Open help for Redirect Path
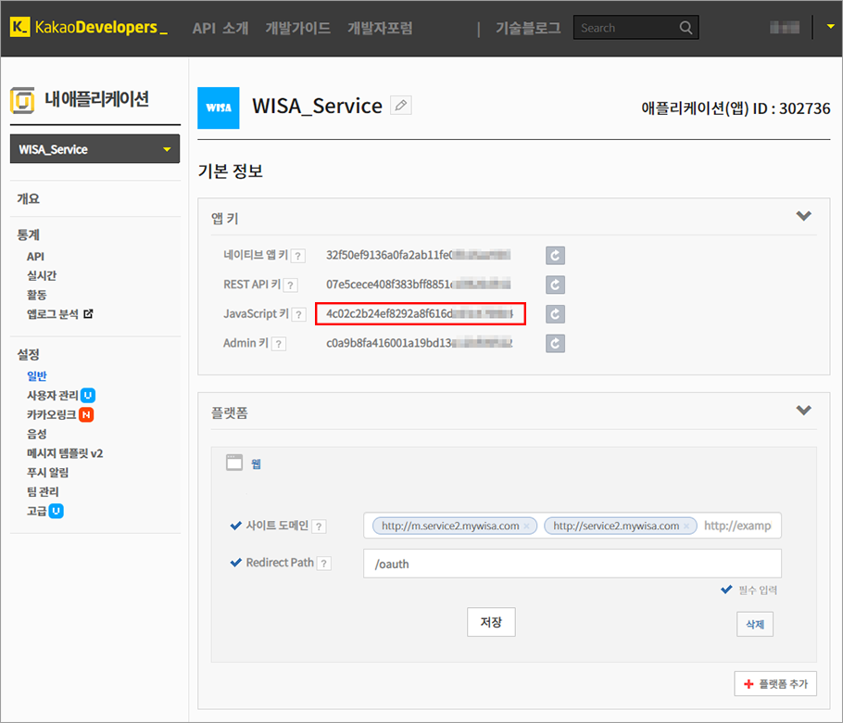843x723 pixels. [323, 564]
